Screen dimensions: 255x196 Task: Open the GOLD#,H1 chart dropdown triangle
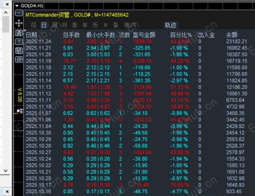pyautogui.click(x=17, y=6)
